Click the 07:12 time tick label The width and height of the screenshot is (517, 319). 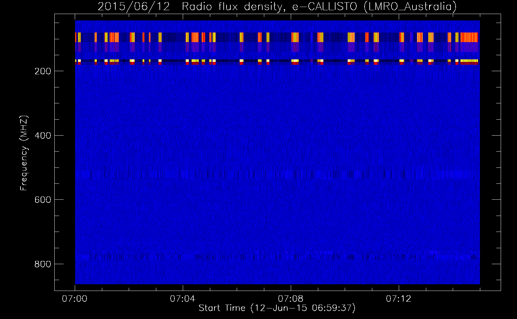click(399, 299)
